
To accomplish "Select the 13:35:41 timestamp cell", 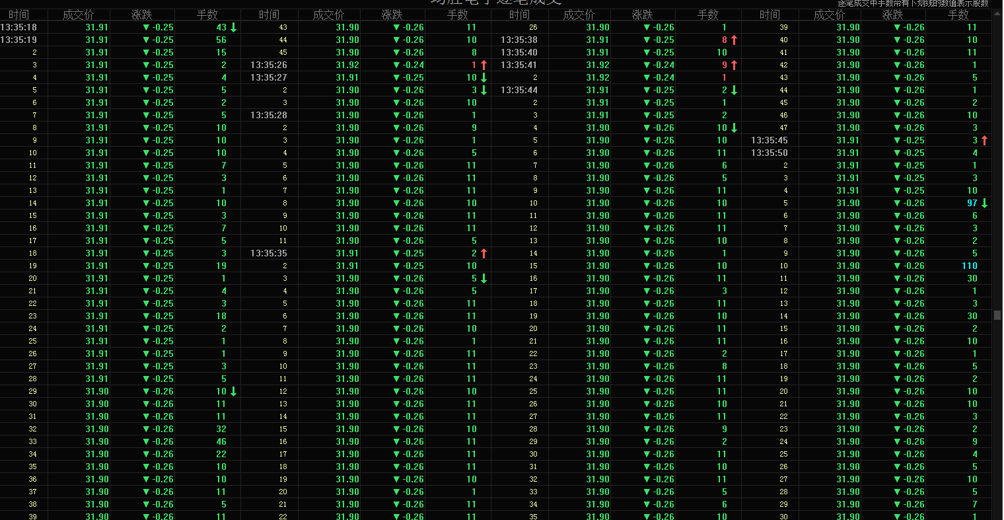I will (519, 65).
